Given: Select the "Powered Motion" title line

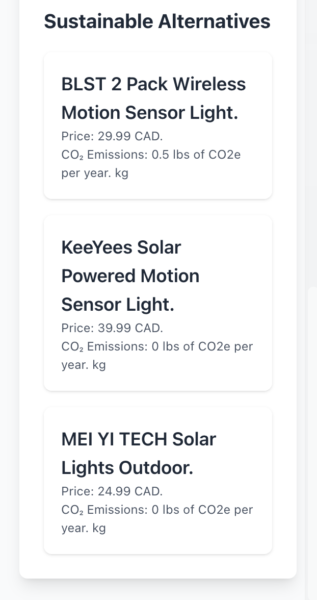Looking at the screenshot, I should pyautogui.click(x=130, y=276).
